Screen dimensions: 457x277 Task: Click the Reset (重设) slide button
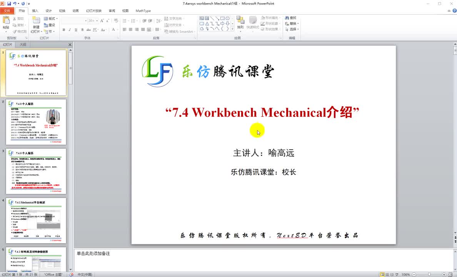(x=50, y=25)
